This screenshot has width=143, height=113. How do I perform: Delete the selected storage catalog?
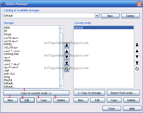coord(130,16)
